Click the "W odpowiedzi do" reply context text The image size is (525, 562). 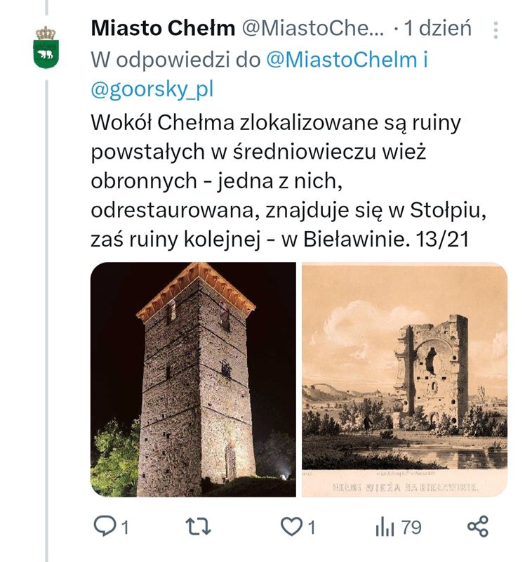pos(175,60)
